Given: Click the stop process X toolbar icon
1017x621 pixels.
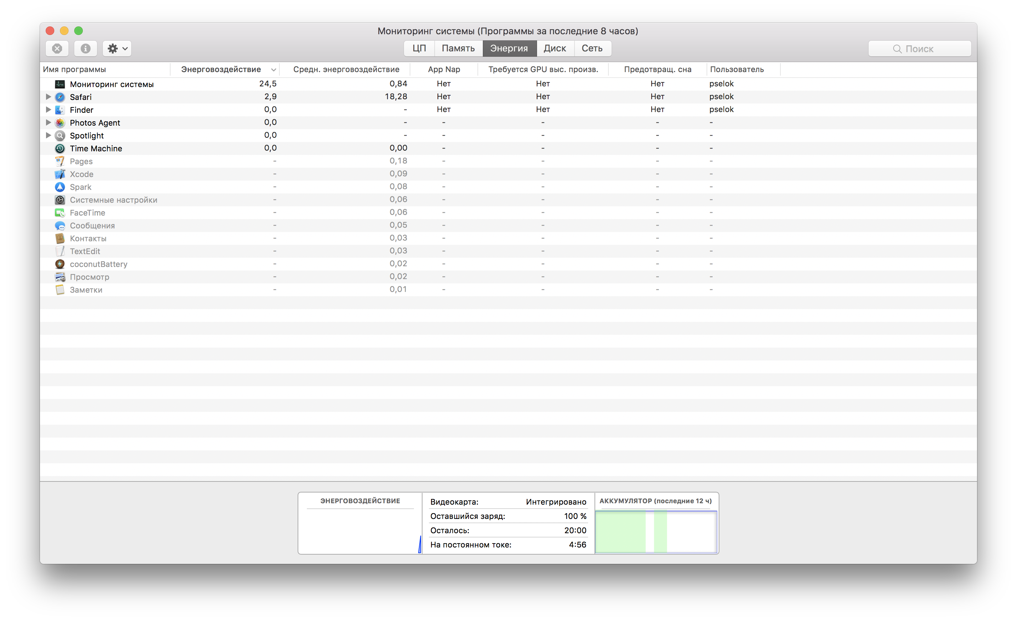Looking at the screenshot, I should [57, 48].
